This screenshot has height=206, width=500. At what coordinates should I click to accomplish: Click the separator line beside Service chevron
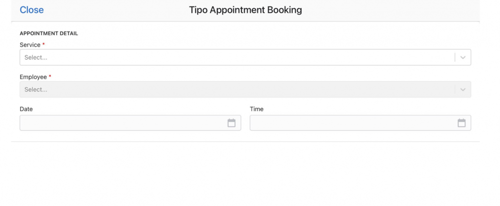455,58
